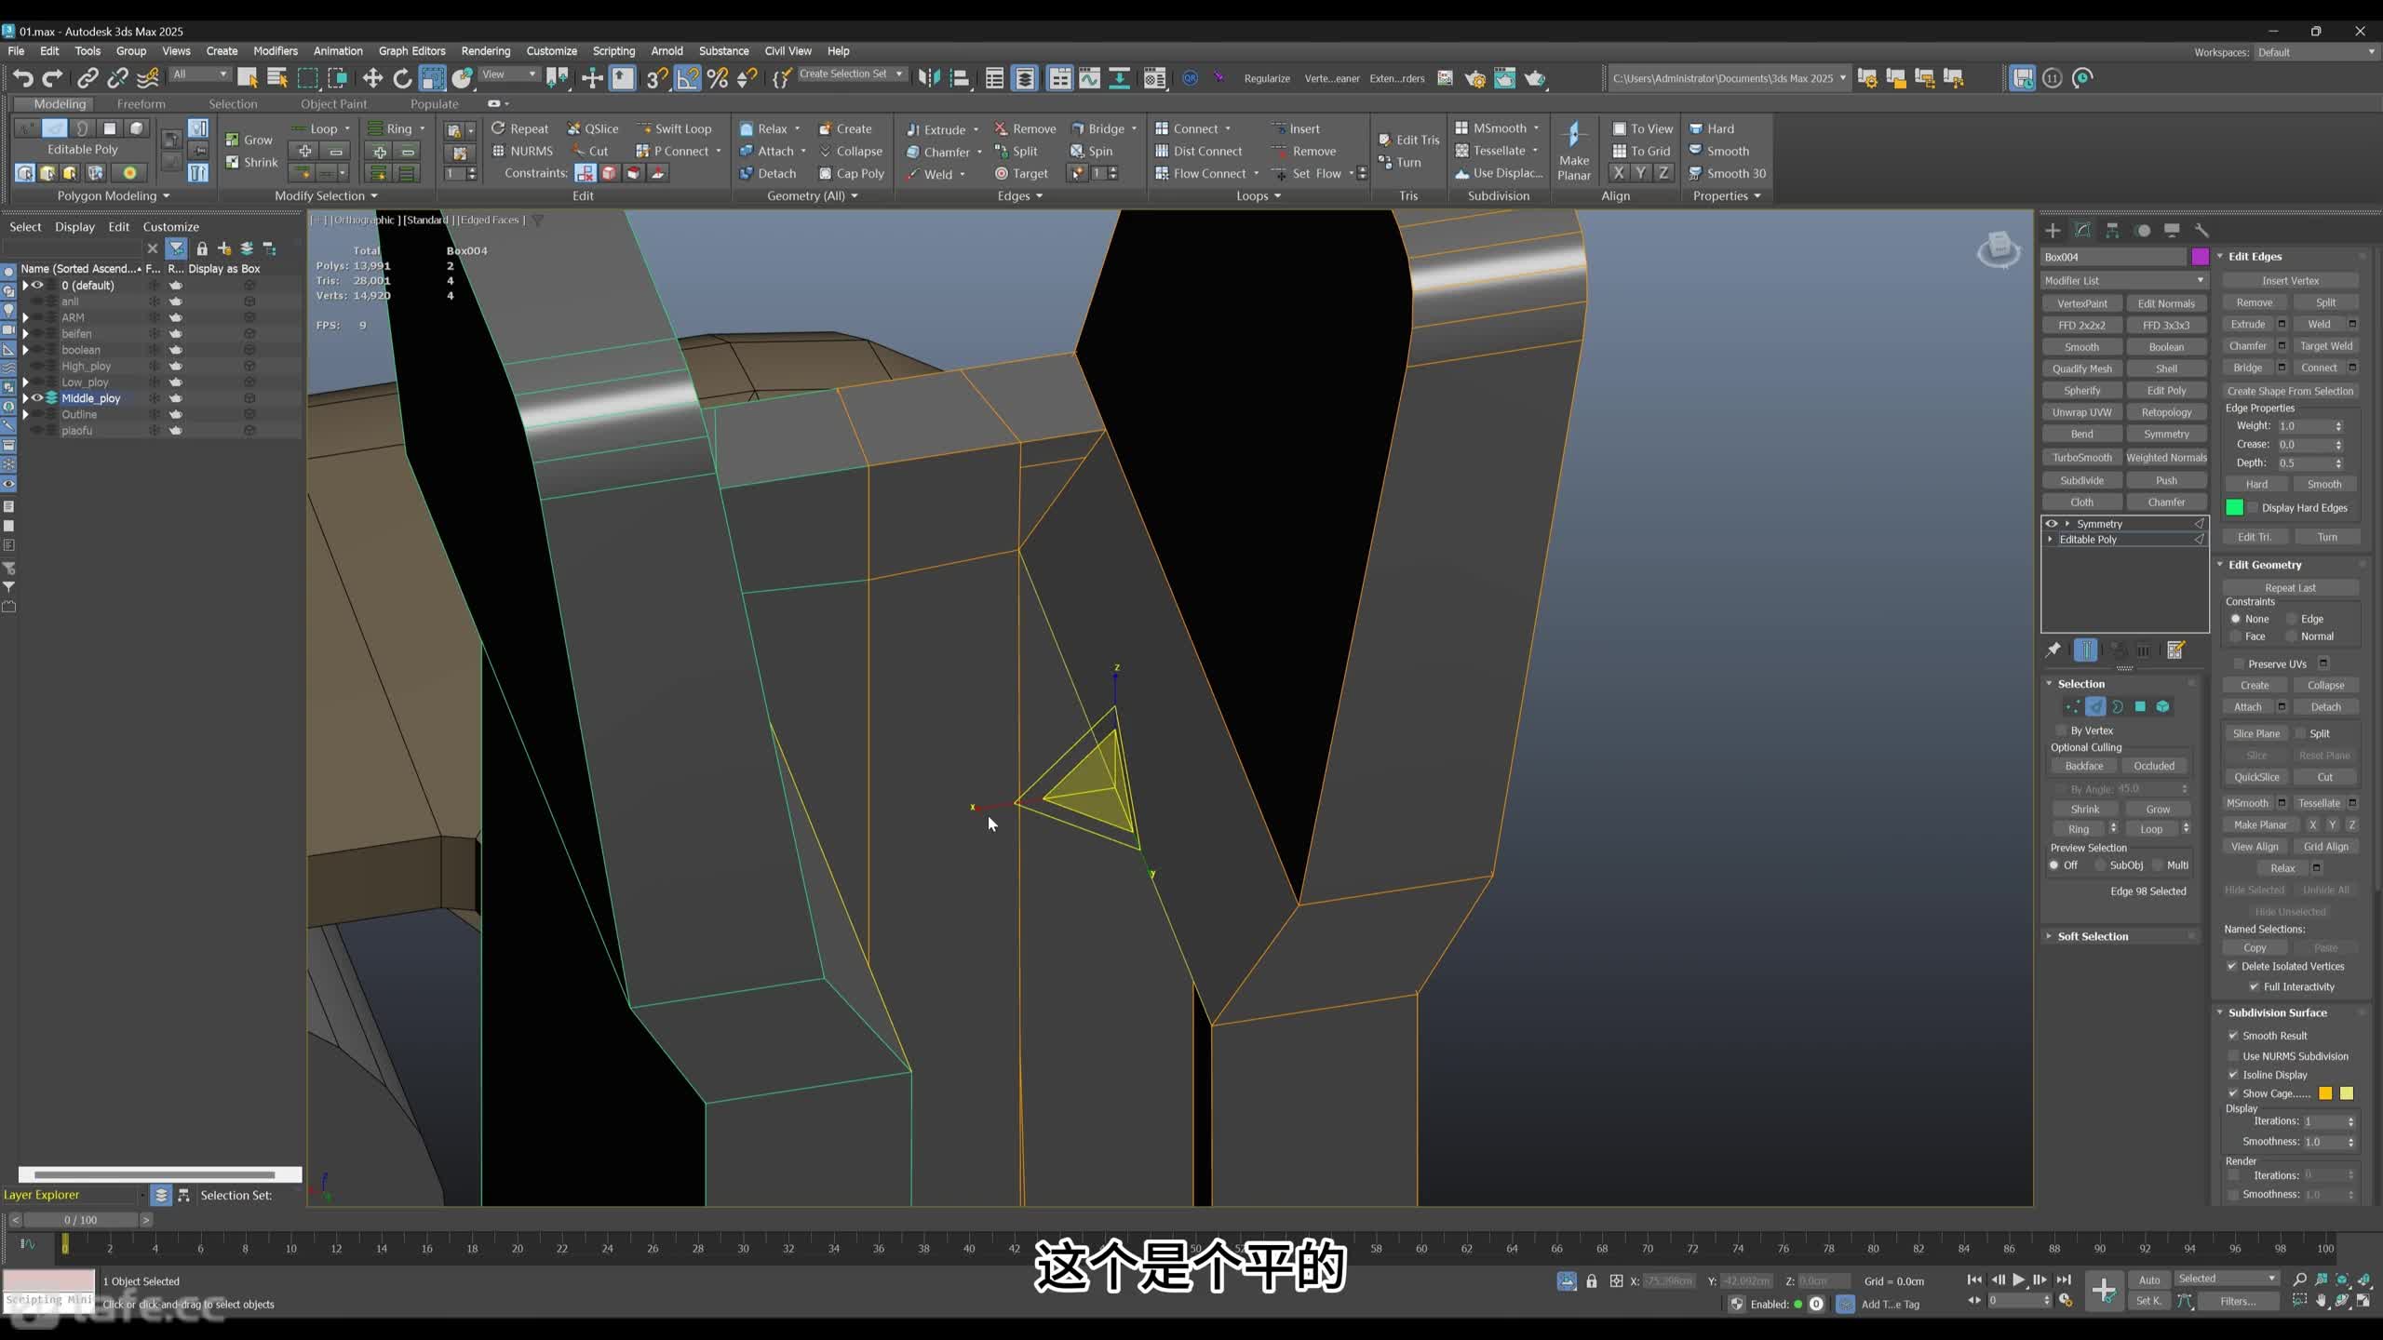2383x1340 pixels.
Task: Click Make Planar in the ribbon Align panel
Action: point(1574,151)
